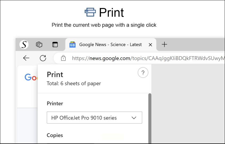Open the Workspaces icon in tab bar

tap(39, 45)
